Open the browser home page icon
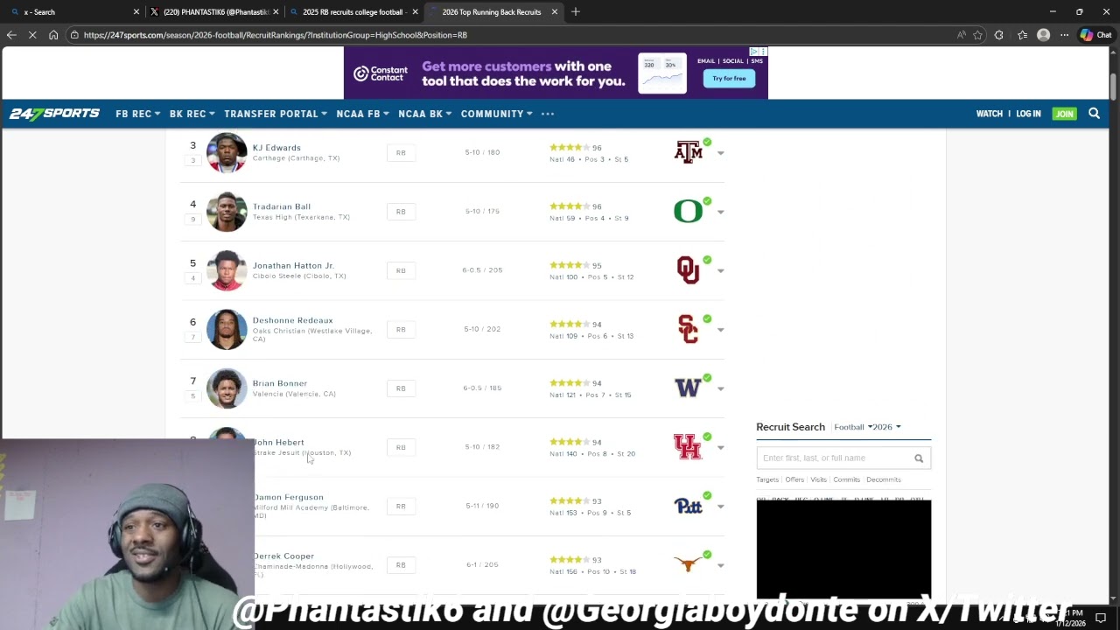The width and height of the screenshot is (1120, 630). (x=53, y=35)
